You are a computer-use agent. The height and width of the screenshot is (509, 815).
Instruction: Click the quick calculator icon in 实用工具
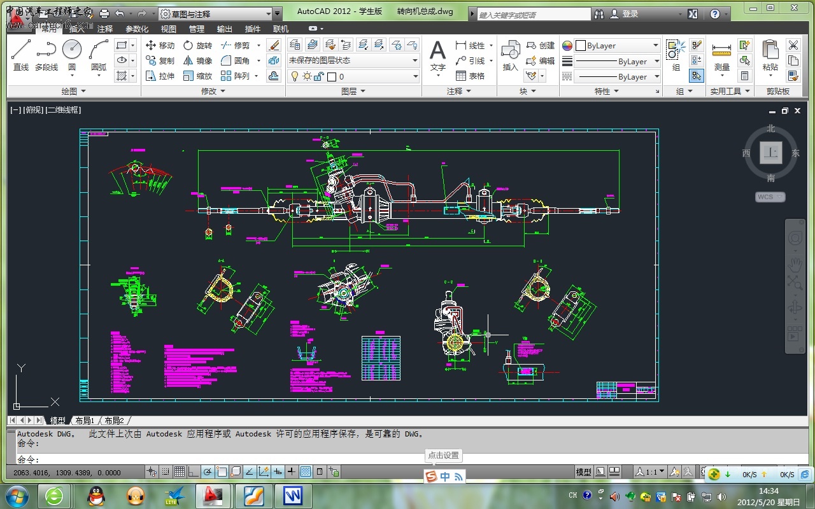pyautogui.click(x=744, y=76)
